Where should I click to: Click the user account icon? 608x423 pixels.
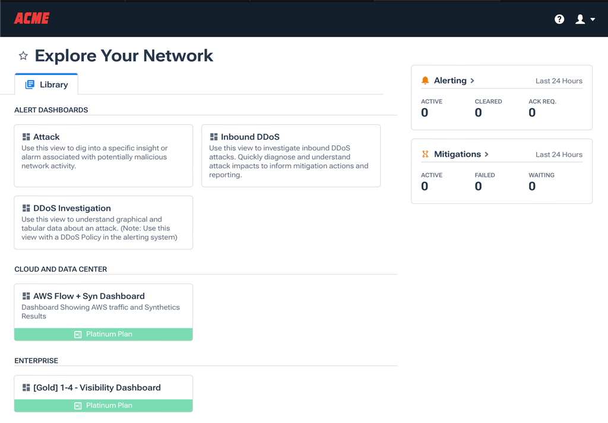579,18
